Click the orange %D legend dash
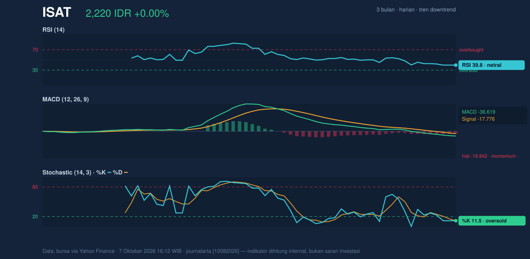Image resolution: width=530 pixels, height=259 pixels. (x=126, y=172)
